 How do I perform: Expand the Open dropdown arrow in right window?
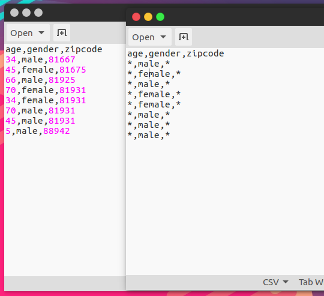pos(163,37)
